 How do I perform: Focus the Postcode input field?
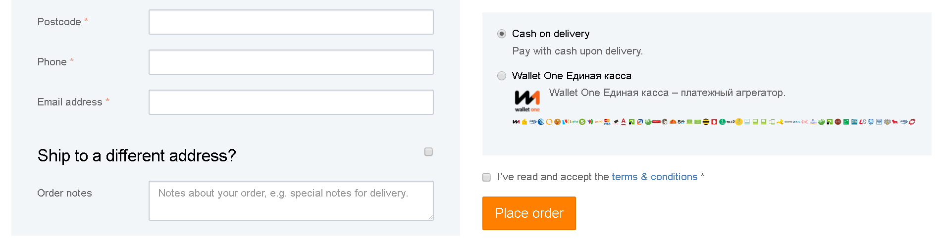tap(291, 22)
